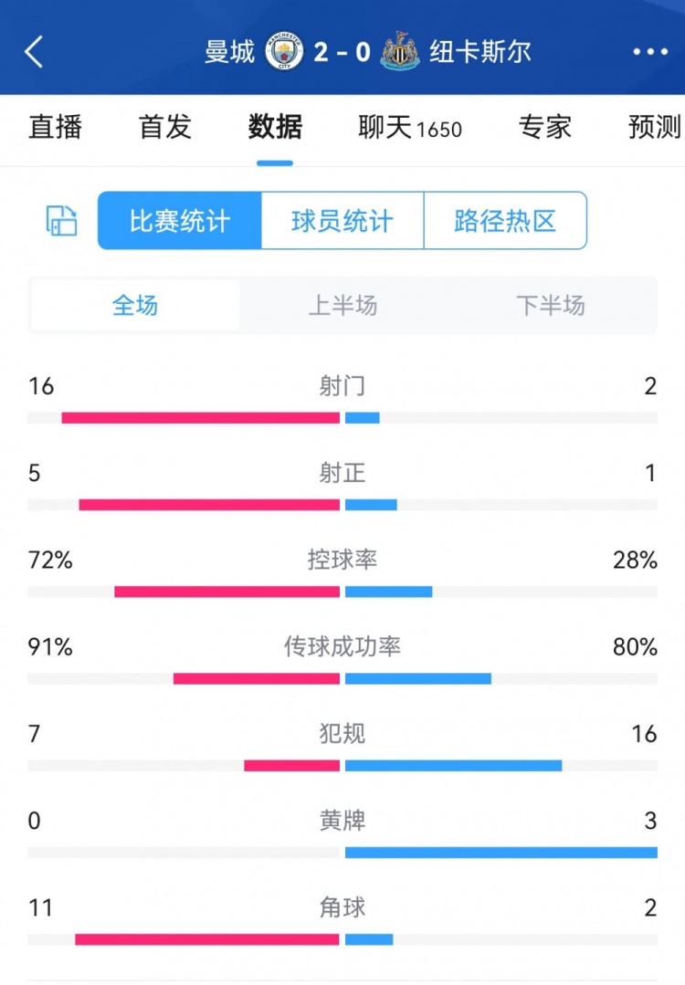Select 全场 full match filter

click(x=135, y=305)
